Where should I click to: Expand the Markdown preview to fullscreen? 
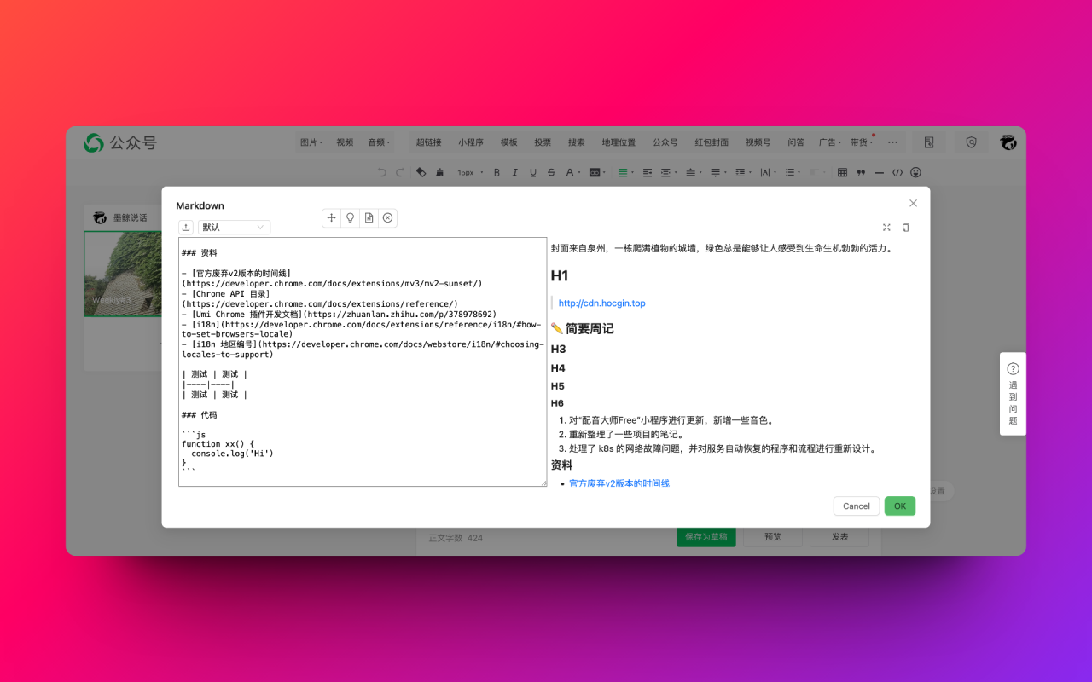[886, 228]
